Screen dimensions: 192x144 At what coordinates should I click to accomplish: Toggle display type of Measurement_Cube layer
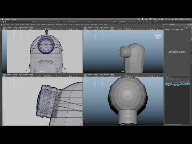(x=171, y=84)
